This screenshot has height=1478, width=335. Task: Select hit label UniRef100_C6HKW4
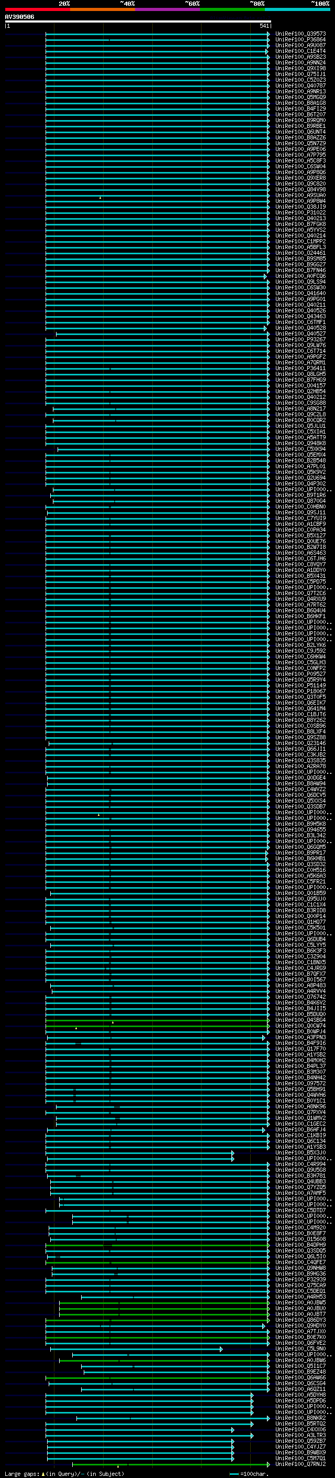click(x=300, y=656)
